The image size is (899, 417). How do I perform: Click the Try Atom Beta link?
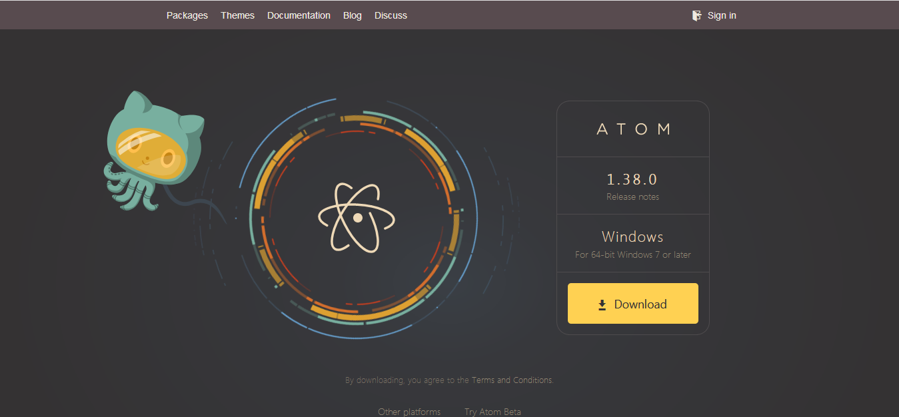coord(492,412)
